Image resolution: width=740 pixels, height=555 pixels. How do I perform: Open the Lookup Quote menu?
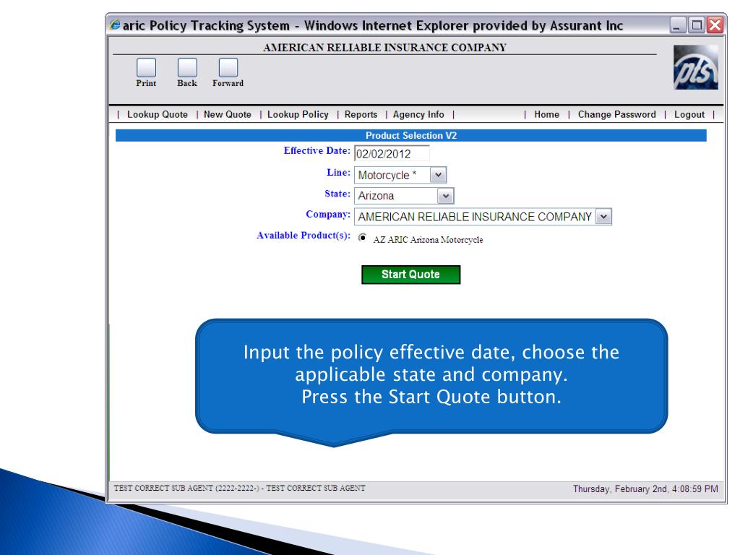click(157, 114)
